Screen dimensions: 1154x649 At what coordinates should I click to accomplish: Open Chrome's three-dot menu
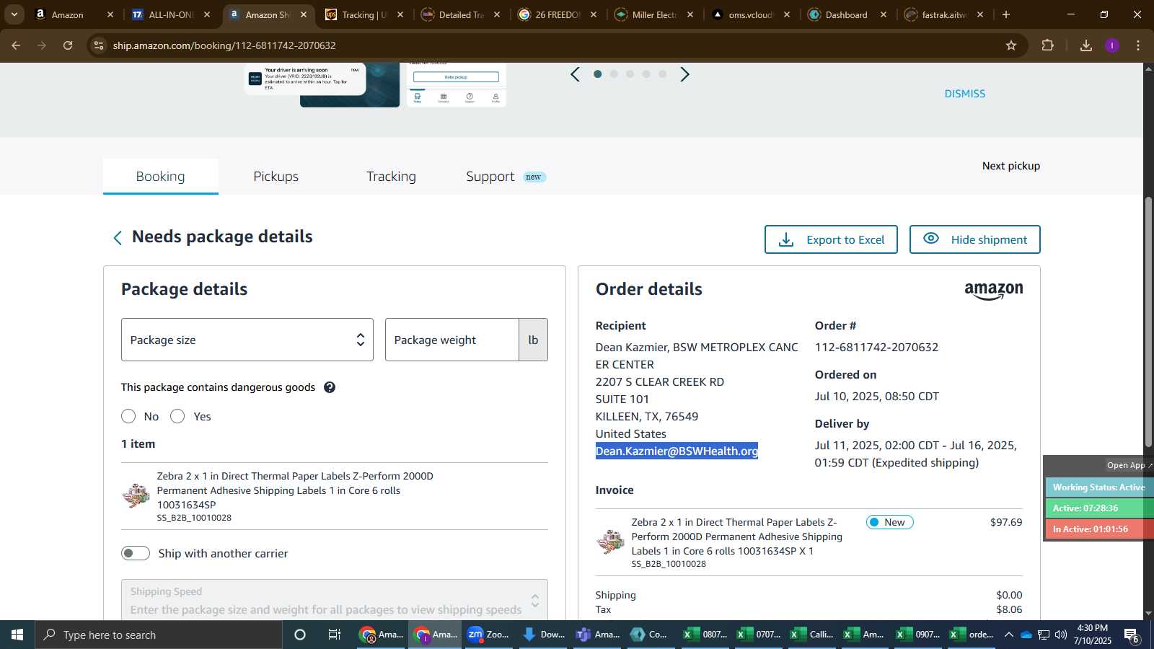pos(1138,45)
